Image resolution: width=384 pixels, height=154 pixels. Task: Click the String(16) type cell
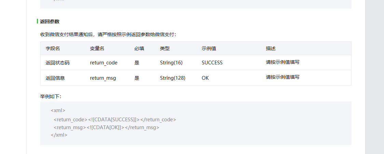(x=171, y=63)
